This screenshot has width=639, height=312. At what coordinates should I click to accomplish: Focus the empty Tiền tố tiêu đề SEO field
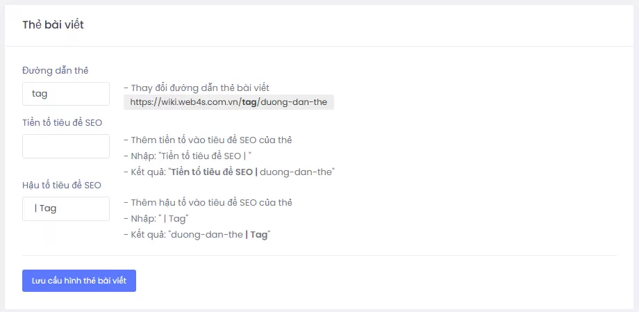coord(66,147)
